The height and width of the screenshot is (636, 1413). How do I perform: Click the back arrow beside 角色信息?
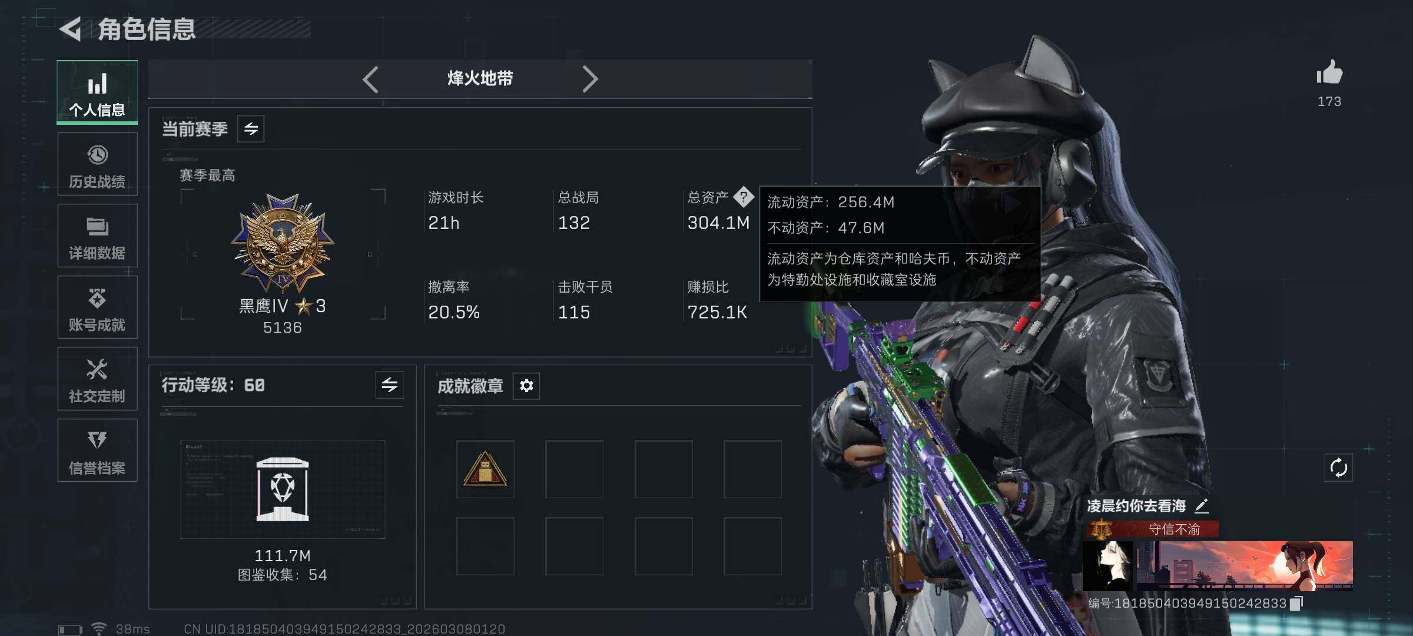[71, 29]
